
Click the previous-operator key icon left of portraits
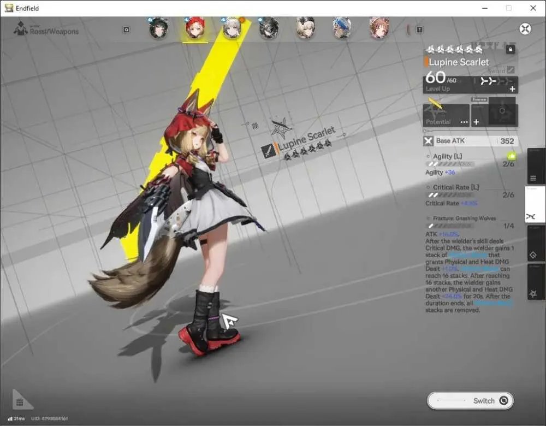point(127,30)
